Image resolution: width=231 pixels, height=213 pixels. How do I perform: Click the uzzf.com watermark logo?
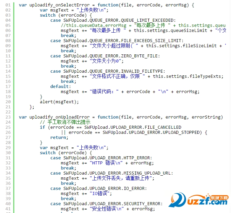199,200
